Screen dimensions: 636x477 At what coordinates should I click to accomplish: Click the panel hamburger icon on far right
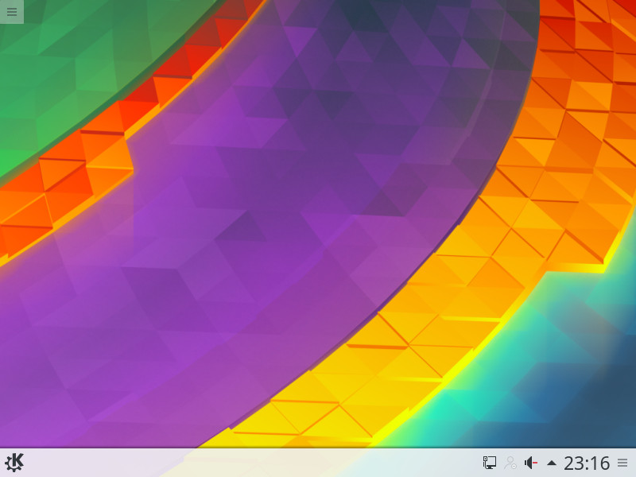click(622, 462)
